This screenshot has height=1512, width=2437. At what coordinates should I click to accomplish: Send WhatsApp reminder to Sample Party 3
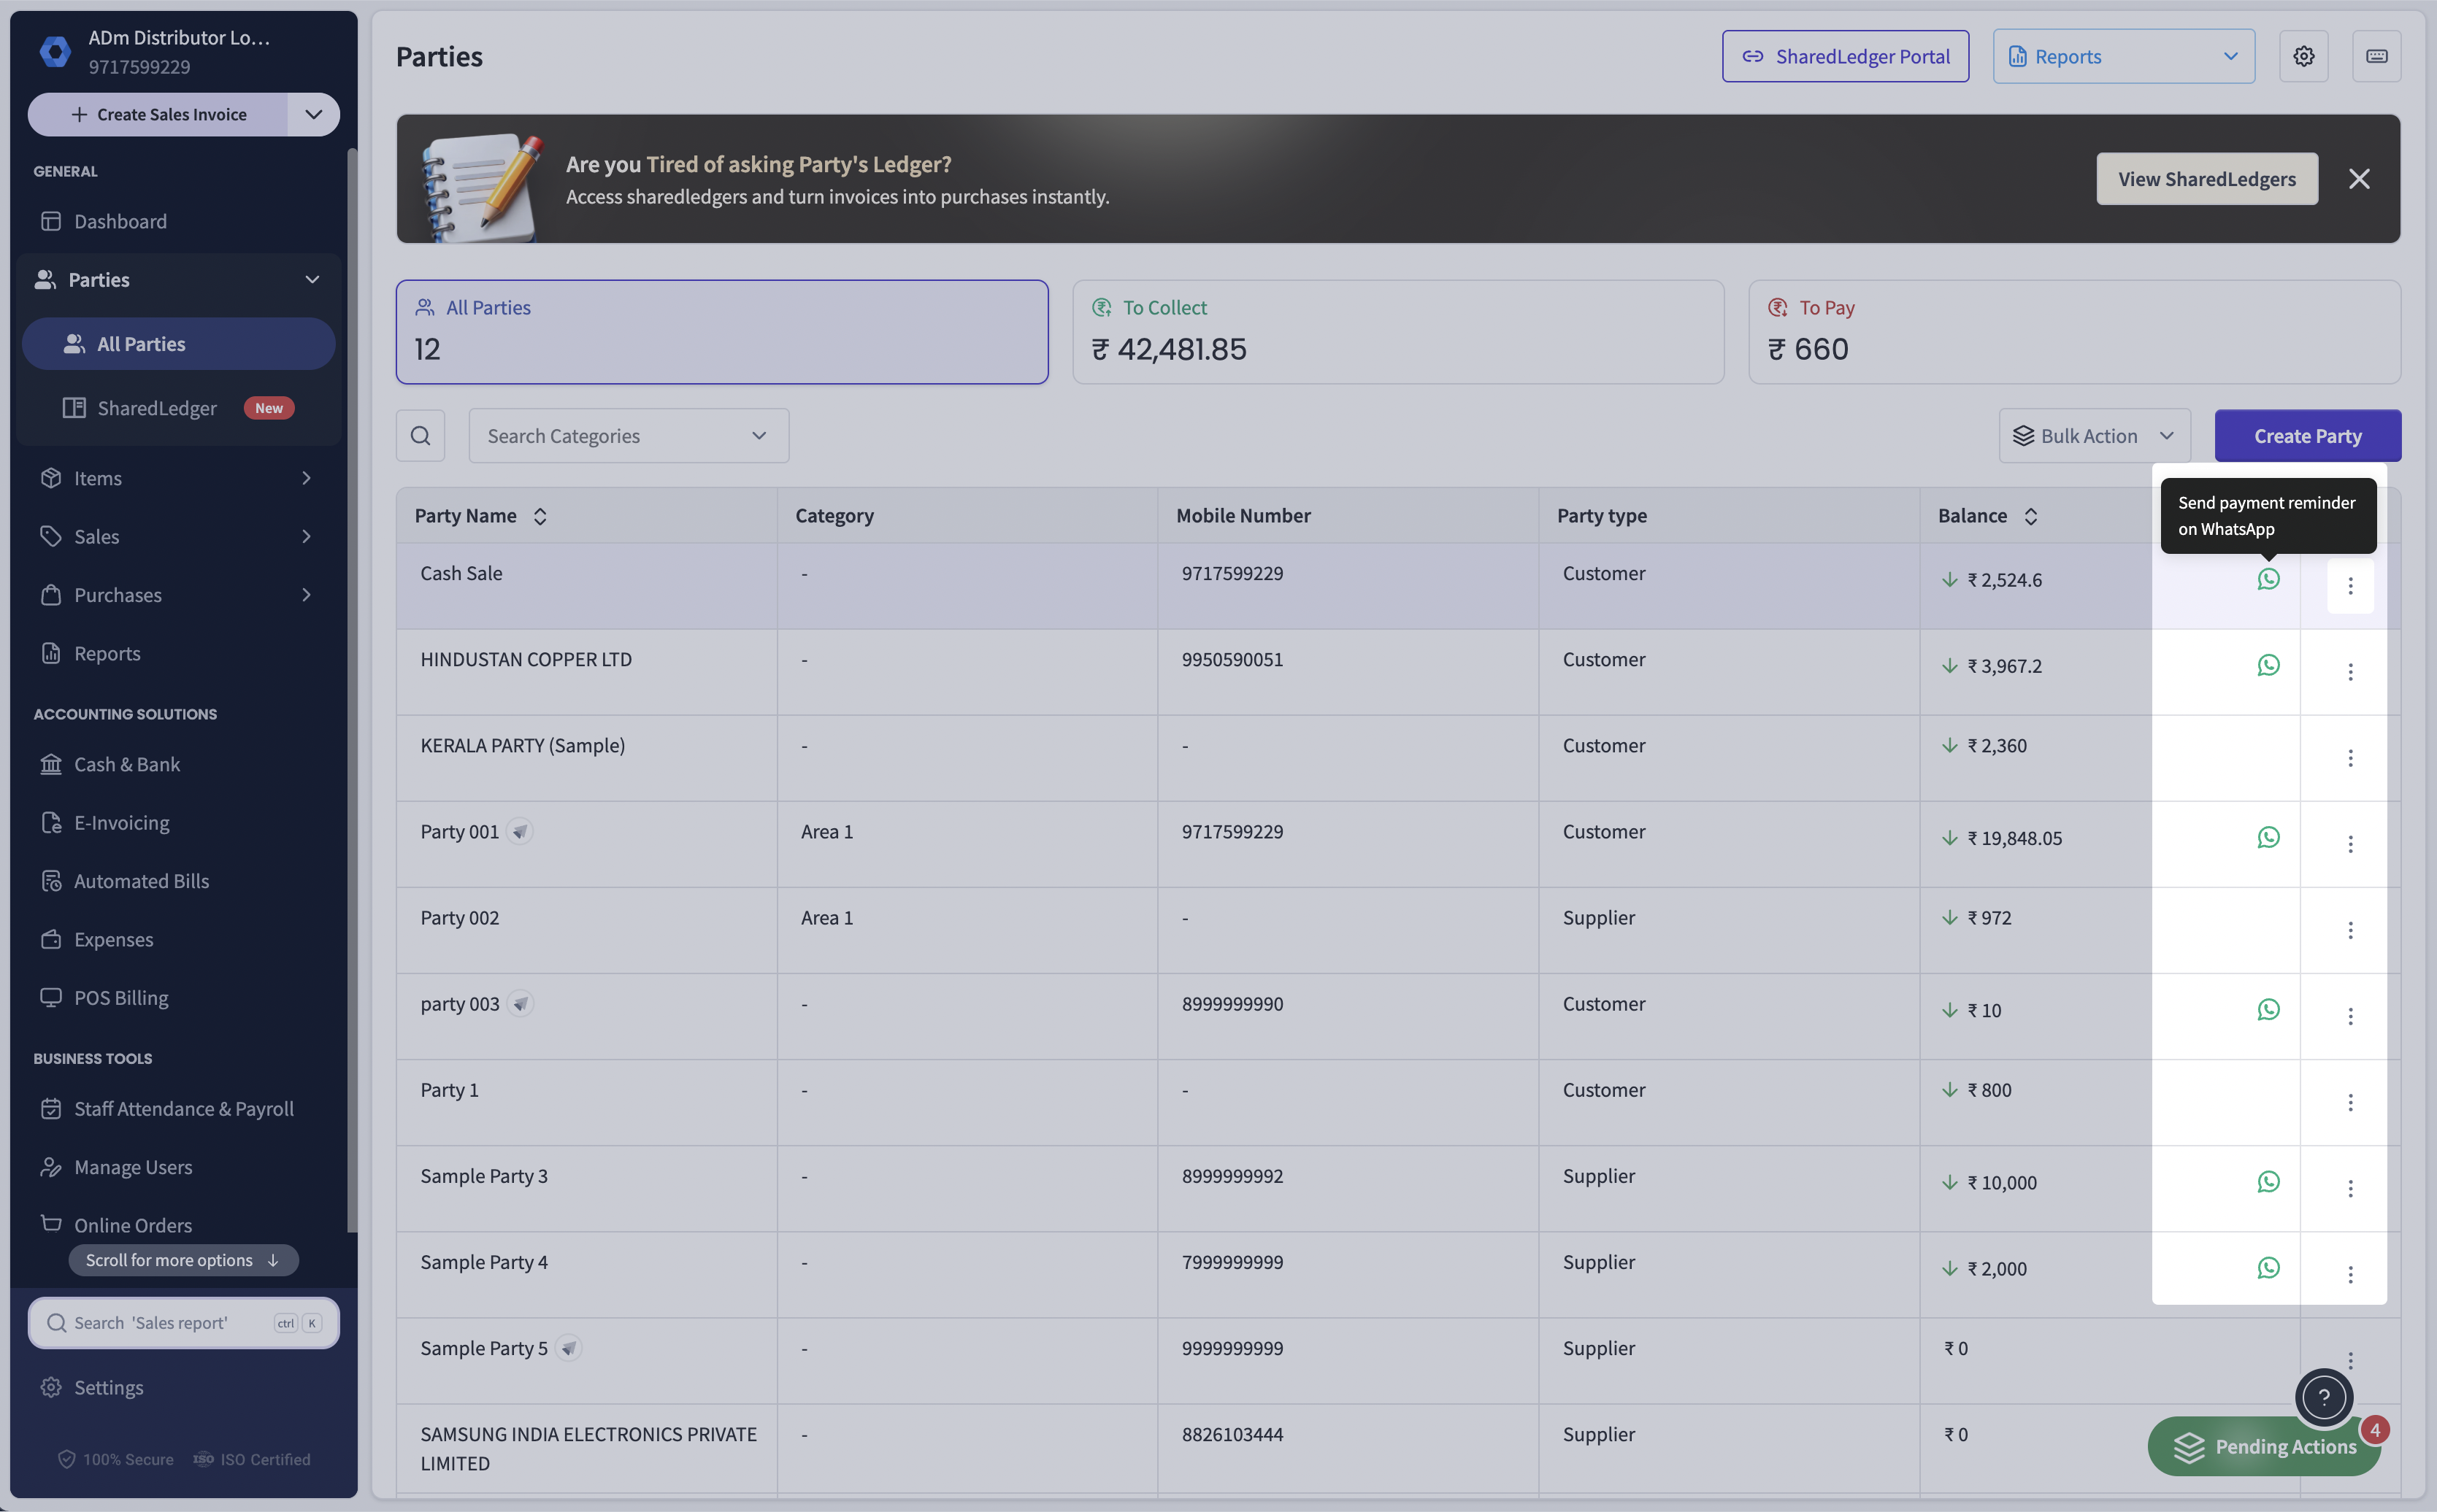coord(2268,1181)
